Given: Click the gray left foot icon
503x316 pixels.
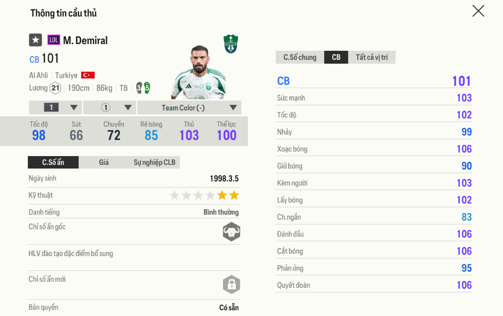Looking at the screenshot, I should (x=139, y=88).
